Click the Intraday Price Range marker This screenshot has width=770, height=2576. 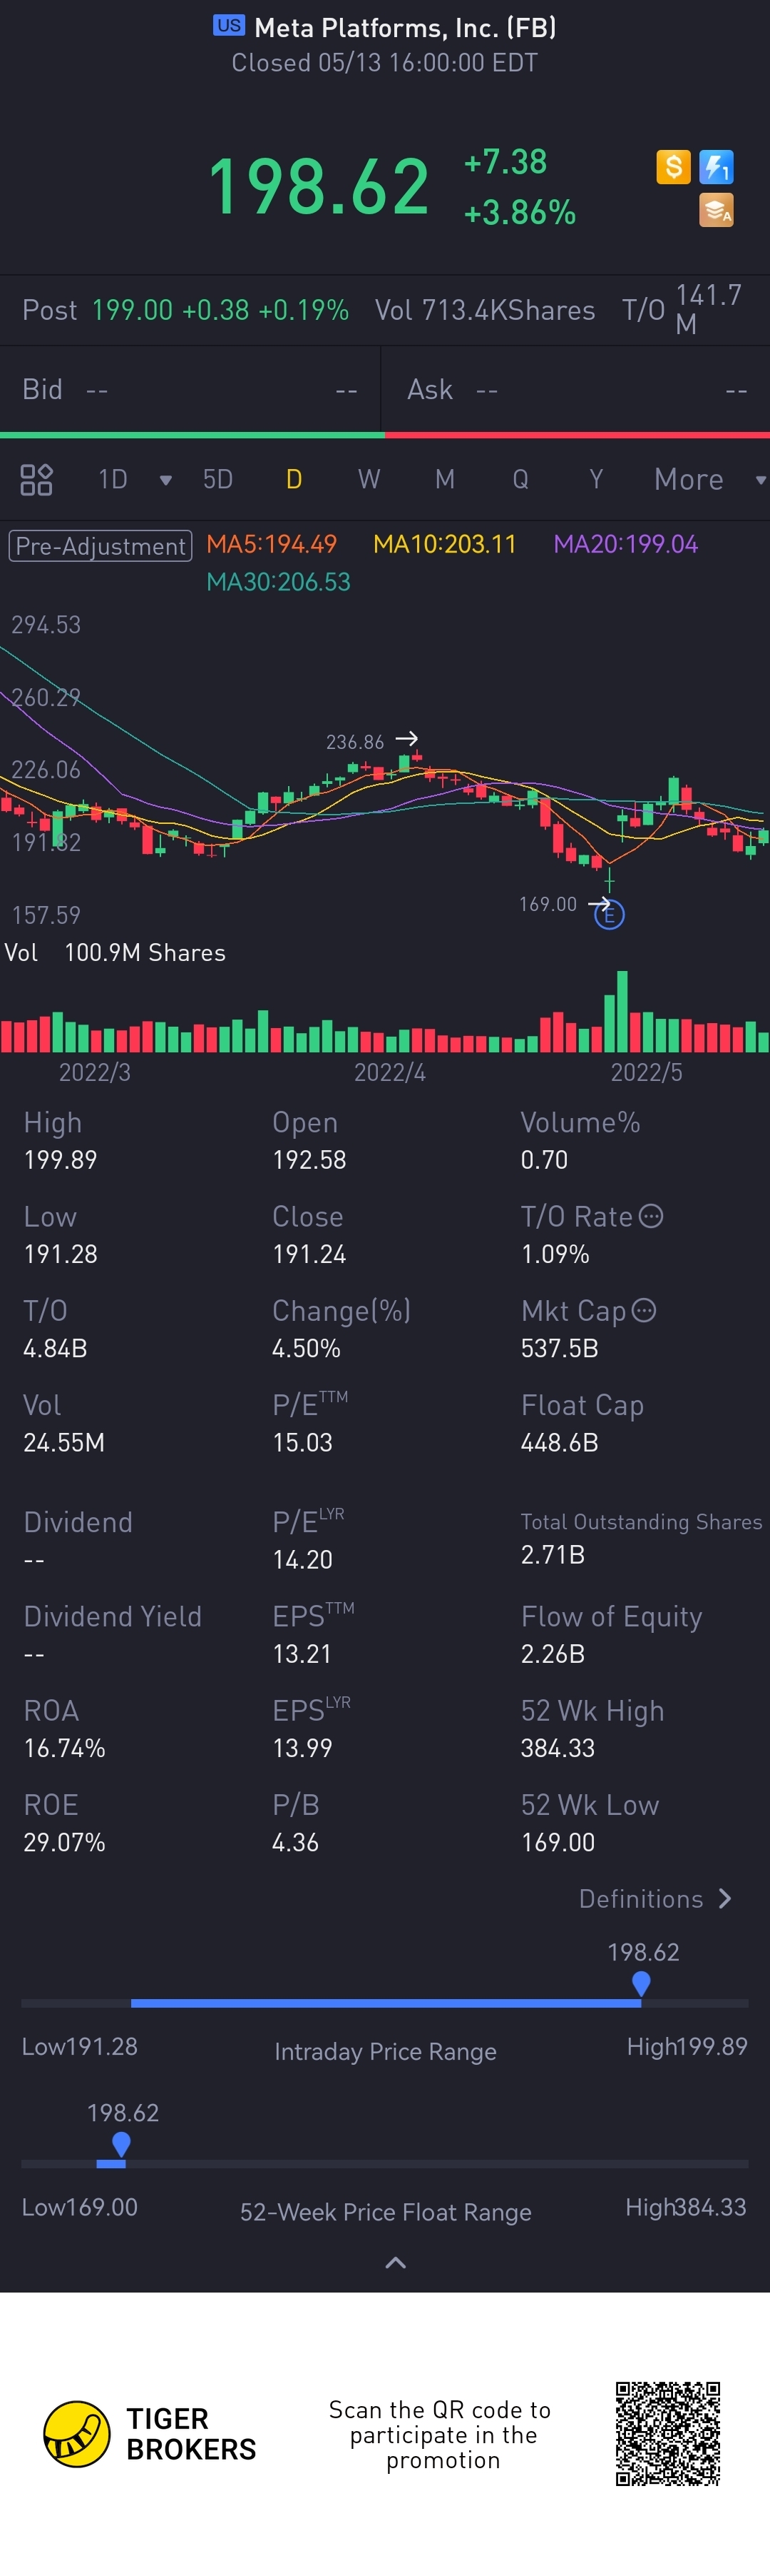click(641, 1982)
